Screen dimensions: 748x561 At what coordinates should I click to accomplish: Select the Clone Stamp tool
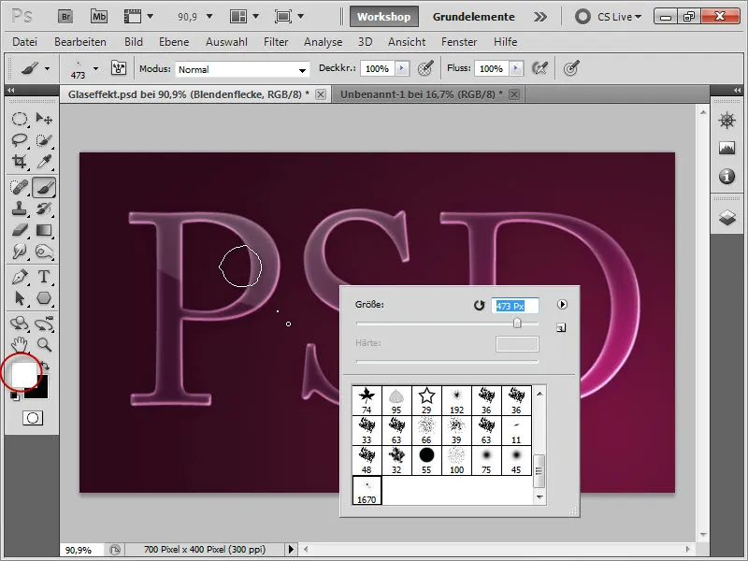(20, 209)
